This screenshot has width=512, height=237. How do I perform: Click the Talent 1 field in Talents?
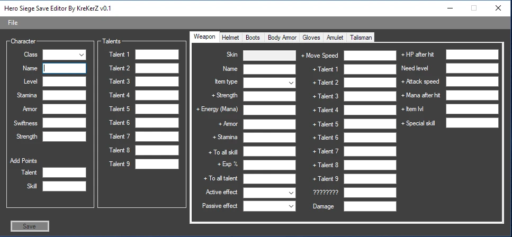pyautogui.click(x=157, y=54)
